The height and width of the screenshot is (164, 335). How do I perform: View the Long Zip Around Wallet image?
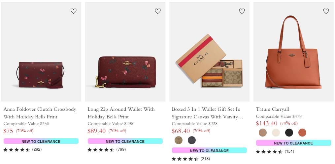tap(125, 72)
